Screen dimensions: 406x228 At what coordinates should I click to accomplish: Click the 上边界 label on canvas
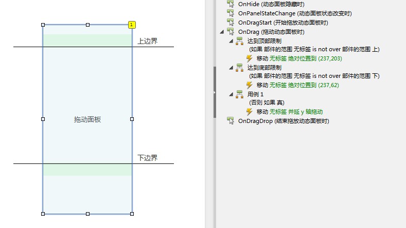tap(147, 41)
